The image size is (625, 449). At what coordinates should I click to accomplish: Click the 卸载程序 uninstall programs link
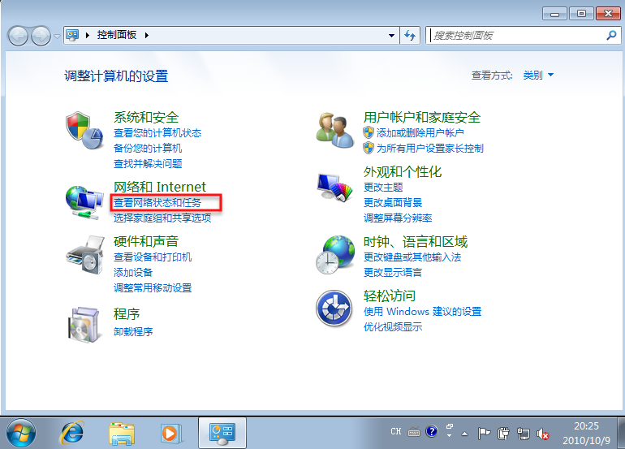click(x=133, y=331)
